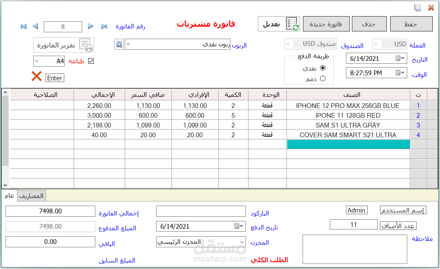This screenshot has width=440, height=269.
Task: Expand the المخزن warehouse dropdown
Action: (x=242, y=242)
